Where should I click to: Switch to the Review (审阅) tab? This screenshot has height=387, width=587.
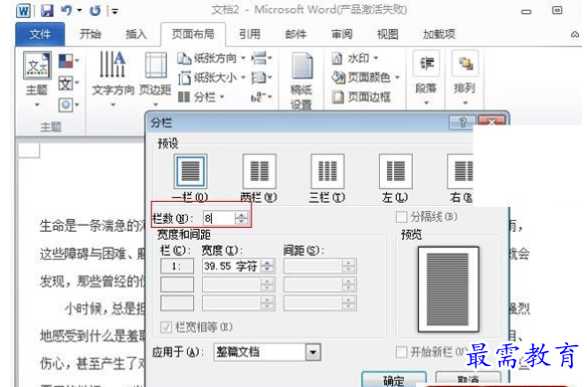(342, 35)
